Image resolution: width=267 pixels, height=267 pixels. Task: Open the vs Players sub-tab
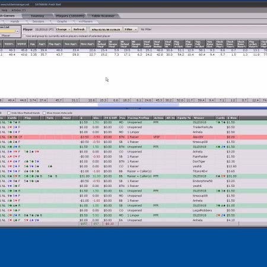point(85,21)
